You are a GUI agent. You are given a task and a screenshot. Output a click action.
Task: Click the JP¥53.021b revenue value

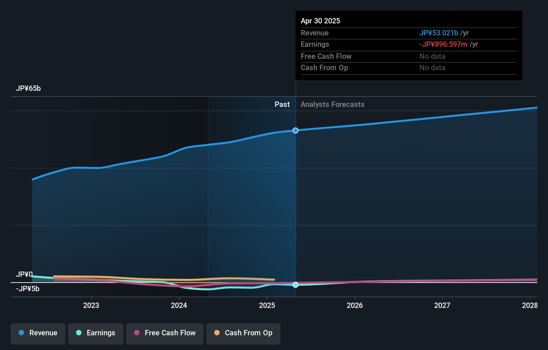tap(439, 33)
